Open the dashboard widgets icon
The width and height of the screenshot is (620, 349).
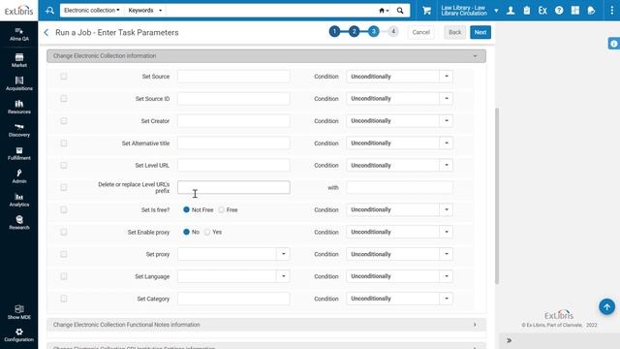pyautogui.click(x=574, y=11)
